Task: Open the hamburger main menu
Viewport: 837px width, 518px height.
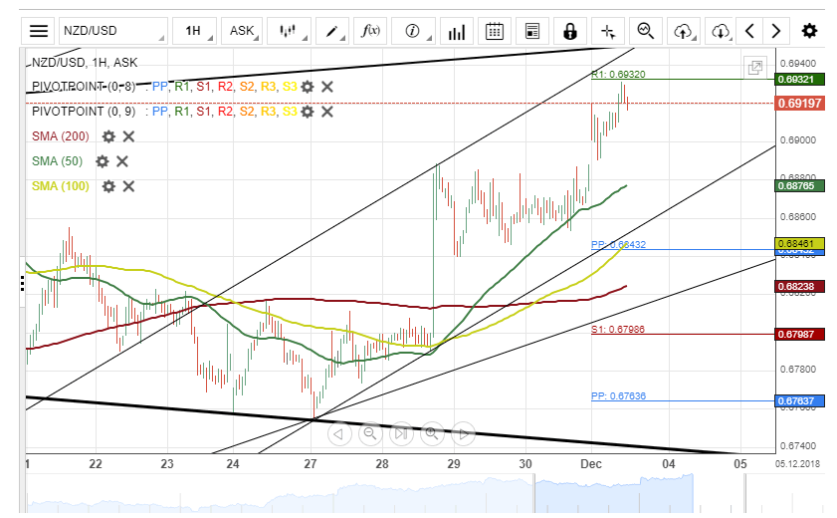Action: 38,31
